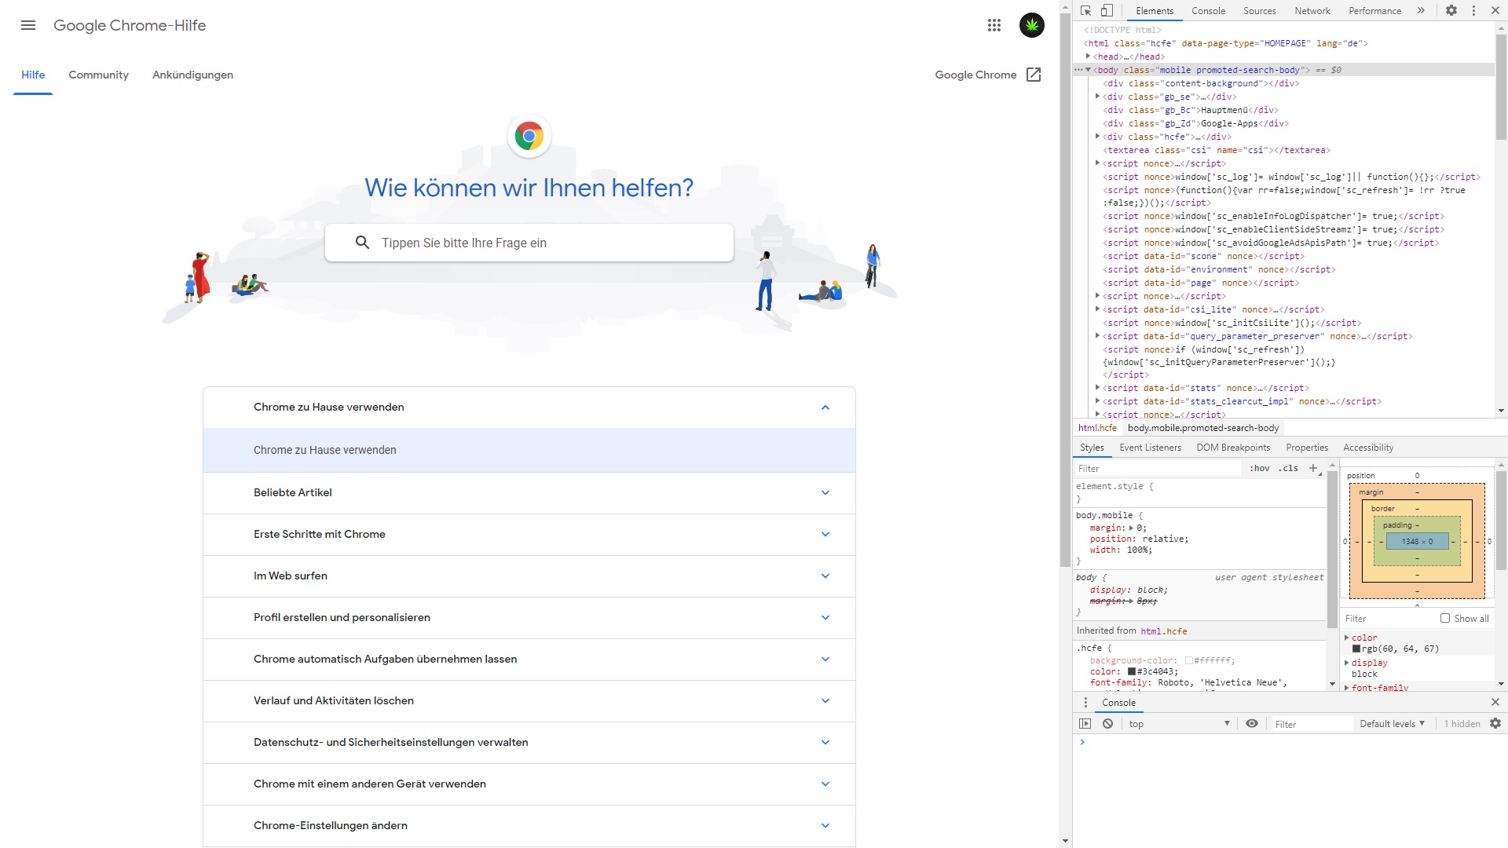Screen dimensions: 1508x848
Task: Switch to the Network tab
Action: pyautogui.click(x=1312, y=10)
